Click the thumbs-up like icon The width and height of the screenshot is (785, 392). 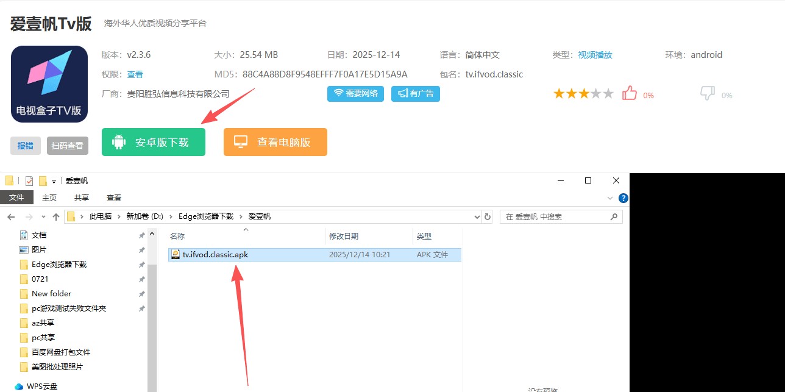click(x=629, y=93)
